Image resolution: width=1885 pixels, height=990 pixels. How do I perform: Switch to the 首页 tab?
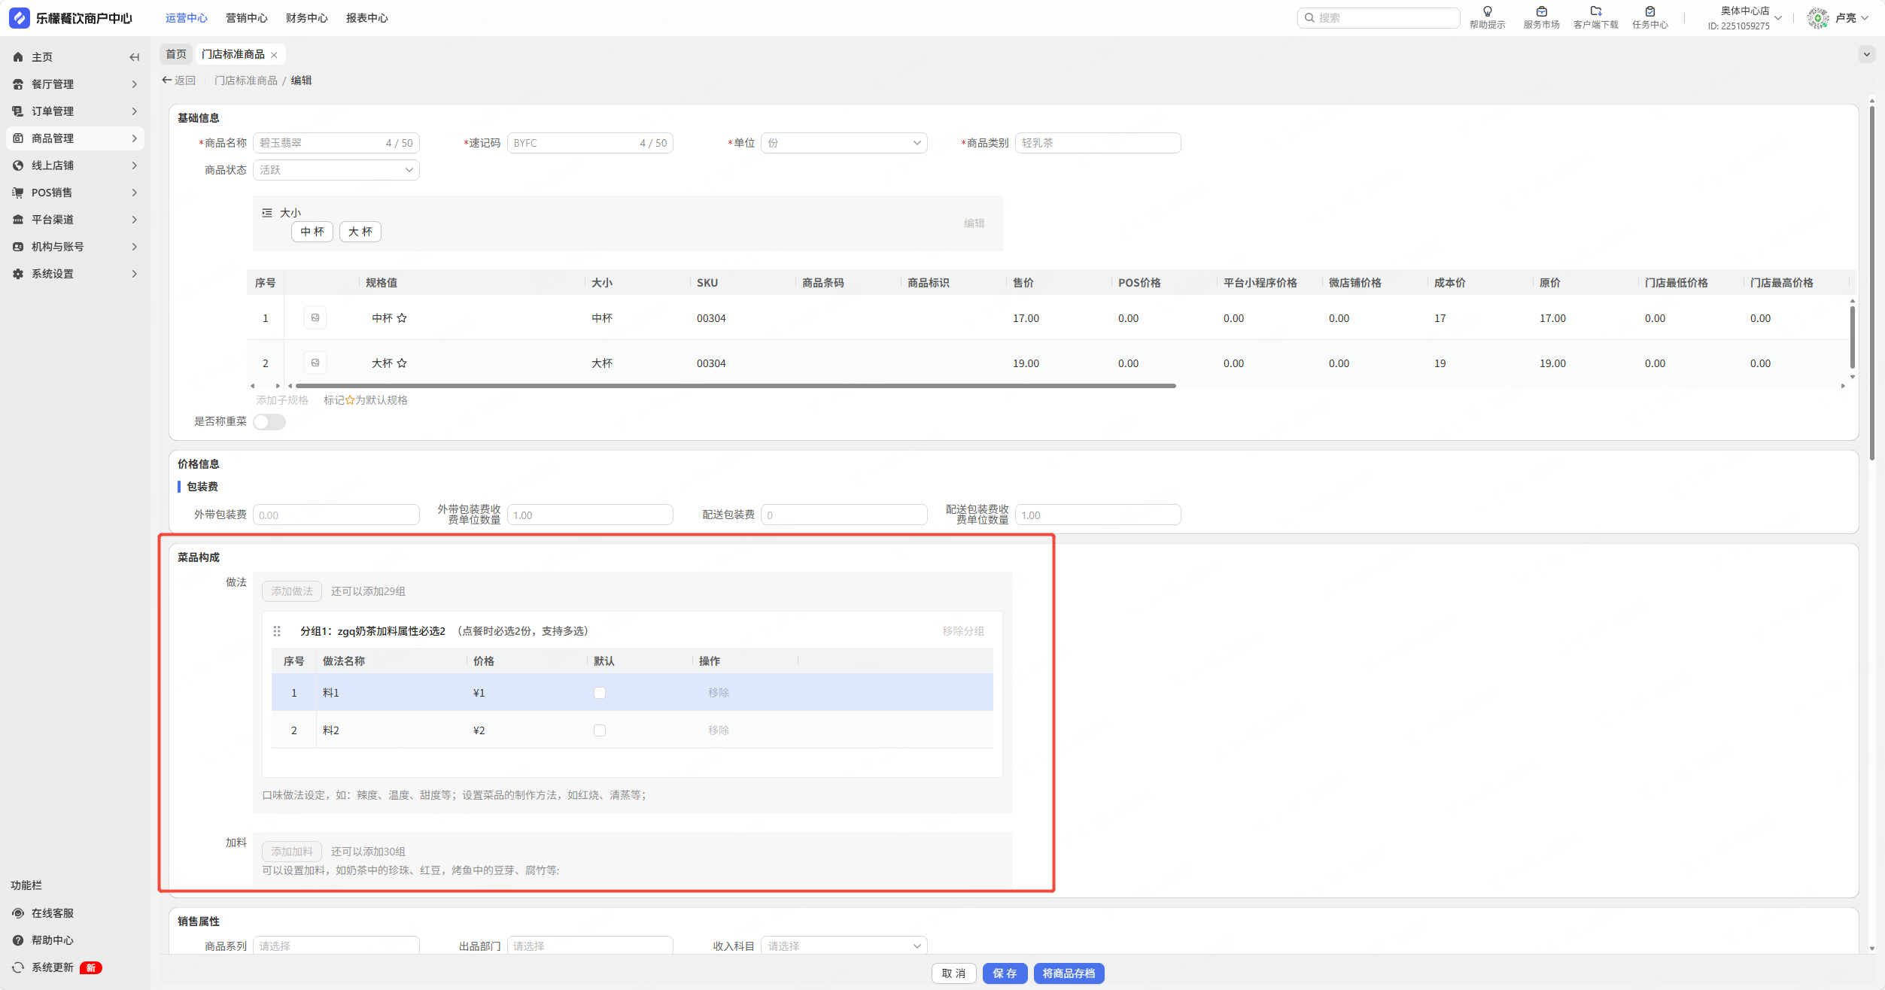[x=176, y=54]
